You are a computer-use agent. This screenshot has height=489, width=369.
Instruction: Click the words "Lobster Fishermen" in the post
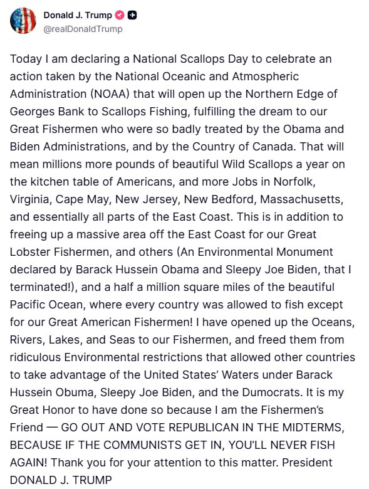61,252
